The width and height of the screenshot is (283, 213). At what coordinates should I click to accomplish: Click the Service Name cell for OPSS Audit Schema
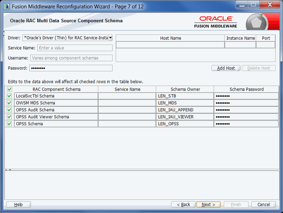[127, 110]
